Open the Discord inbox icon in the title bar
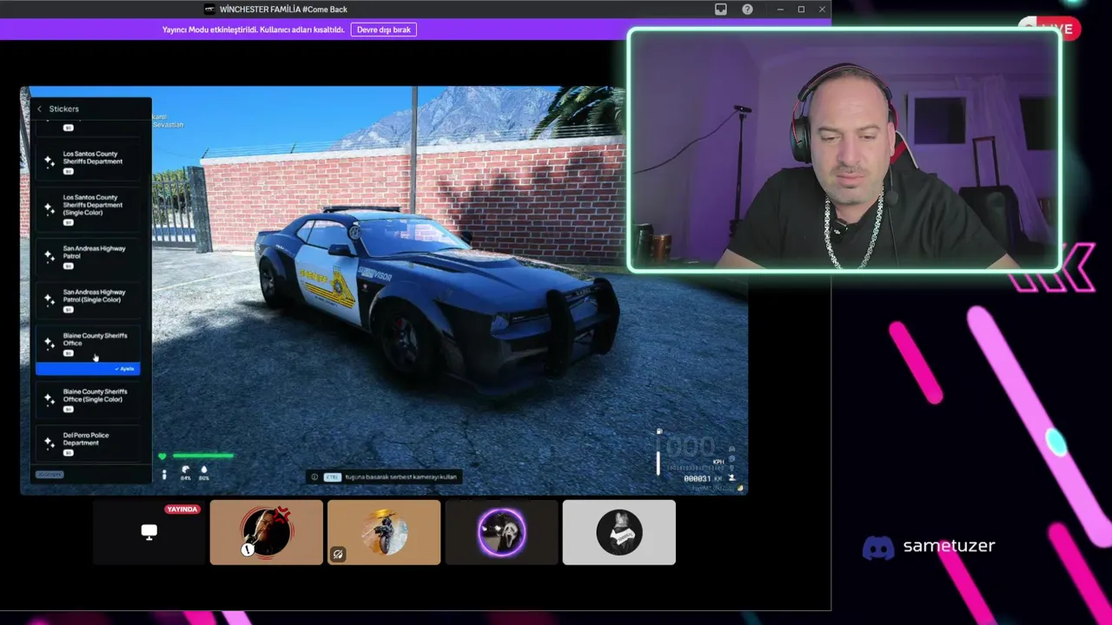Screen dimensions: 1112x625 (x=720, y=10)
